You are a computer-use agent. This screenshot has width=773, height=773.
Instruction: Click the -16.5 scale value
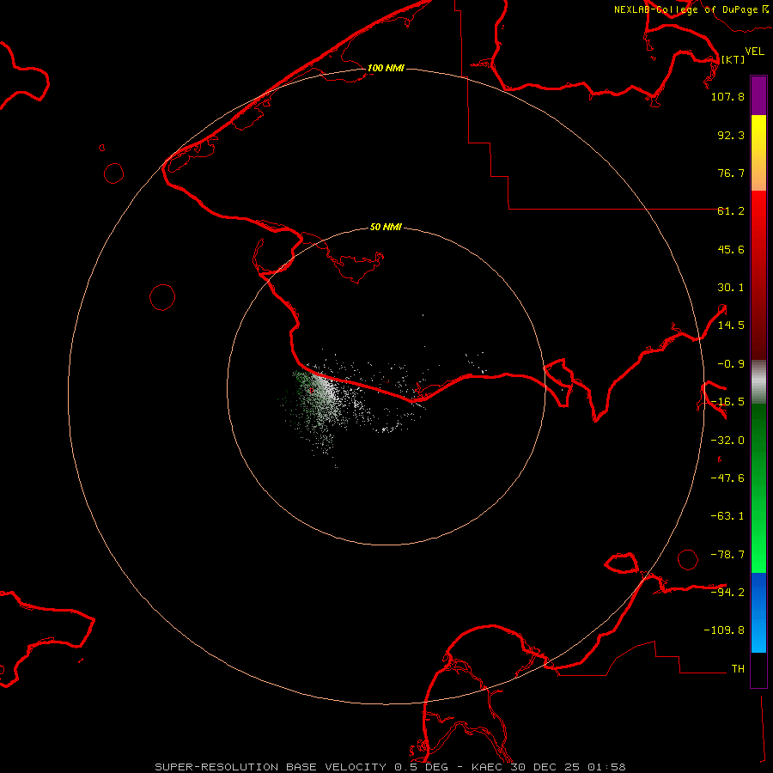tap(727, 402)
